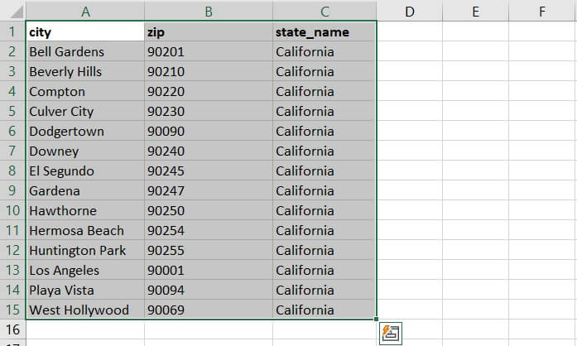Select row 1 header
Viewport: 577px width, 346px height.
coord(12,31)
